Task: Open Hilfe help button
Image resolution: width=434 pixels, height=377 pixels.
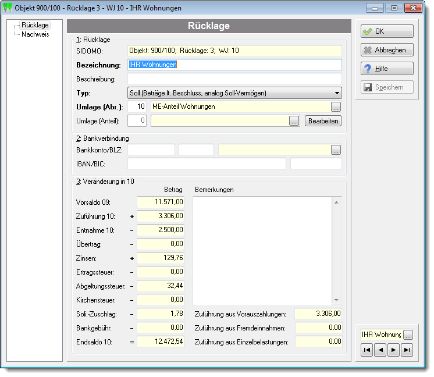Action: point(387,69)
